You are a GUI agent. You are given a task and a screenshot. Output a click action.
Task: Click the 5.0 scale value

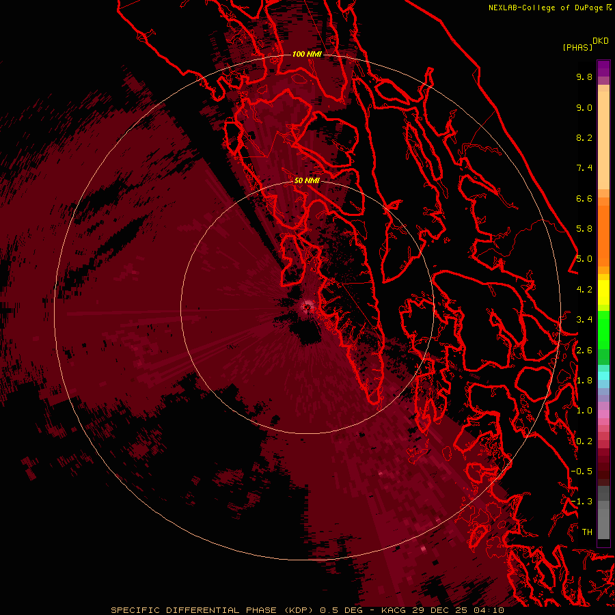click(584, 259)
